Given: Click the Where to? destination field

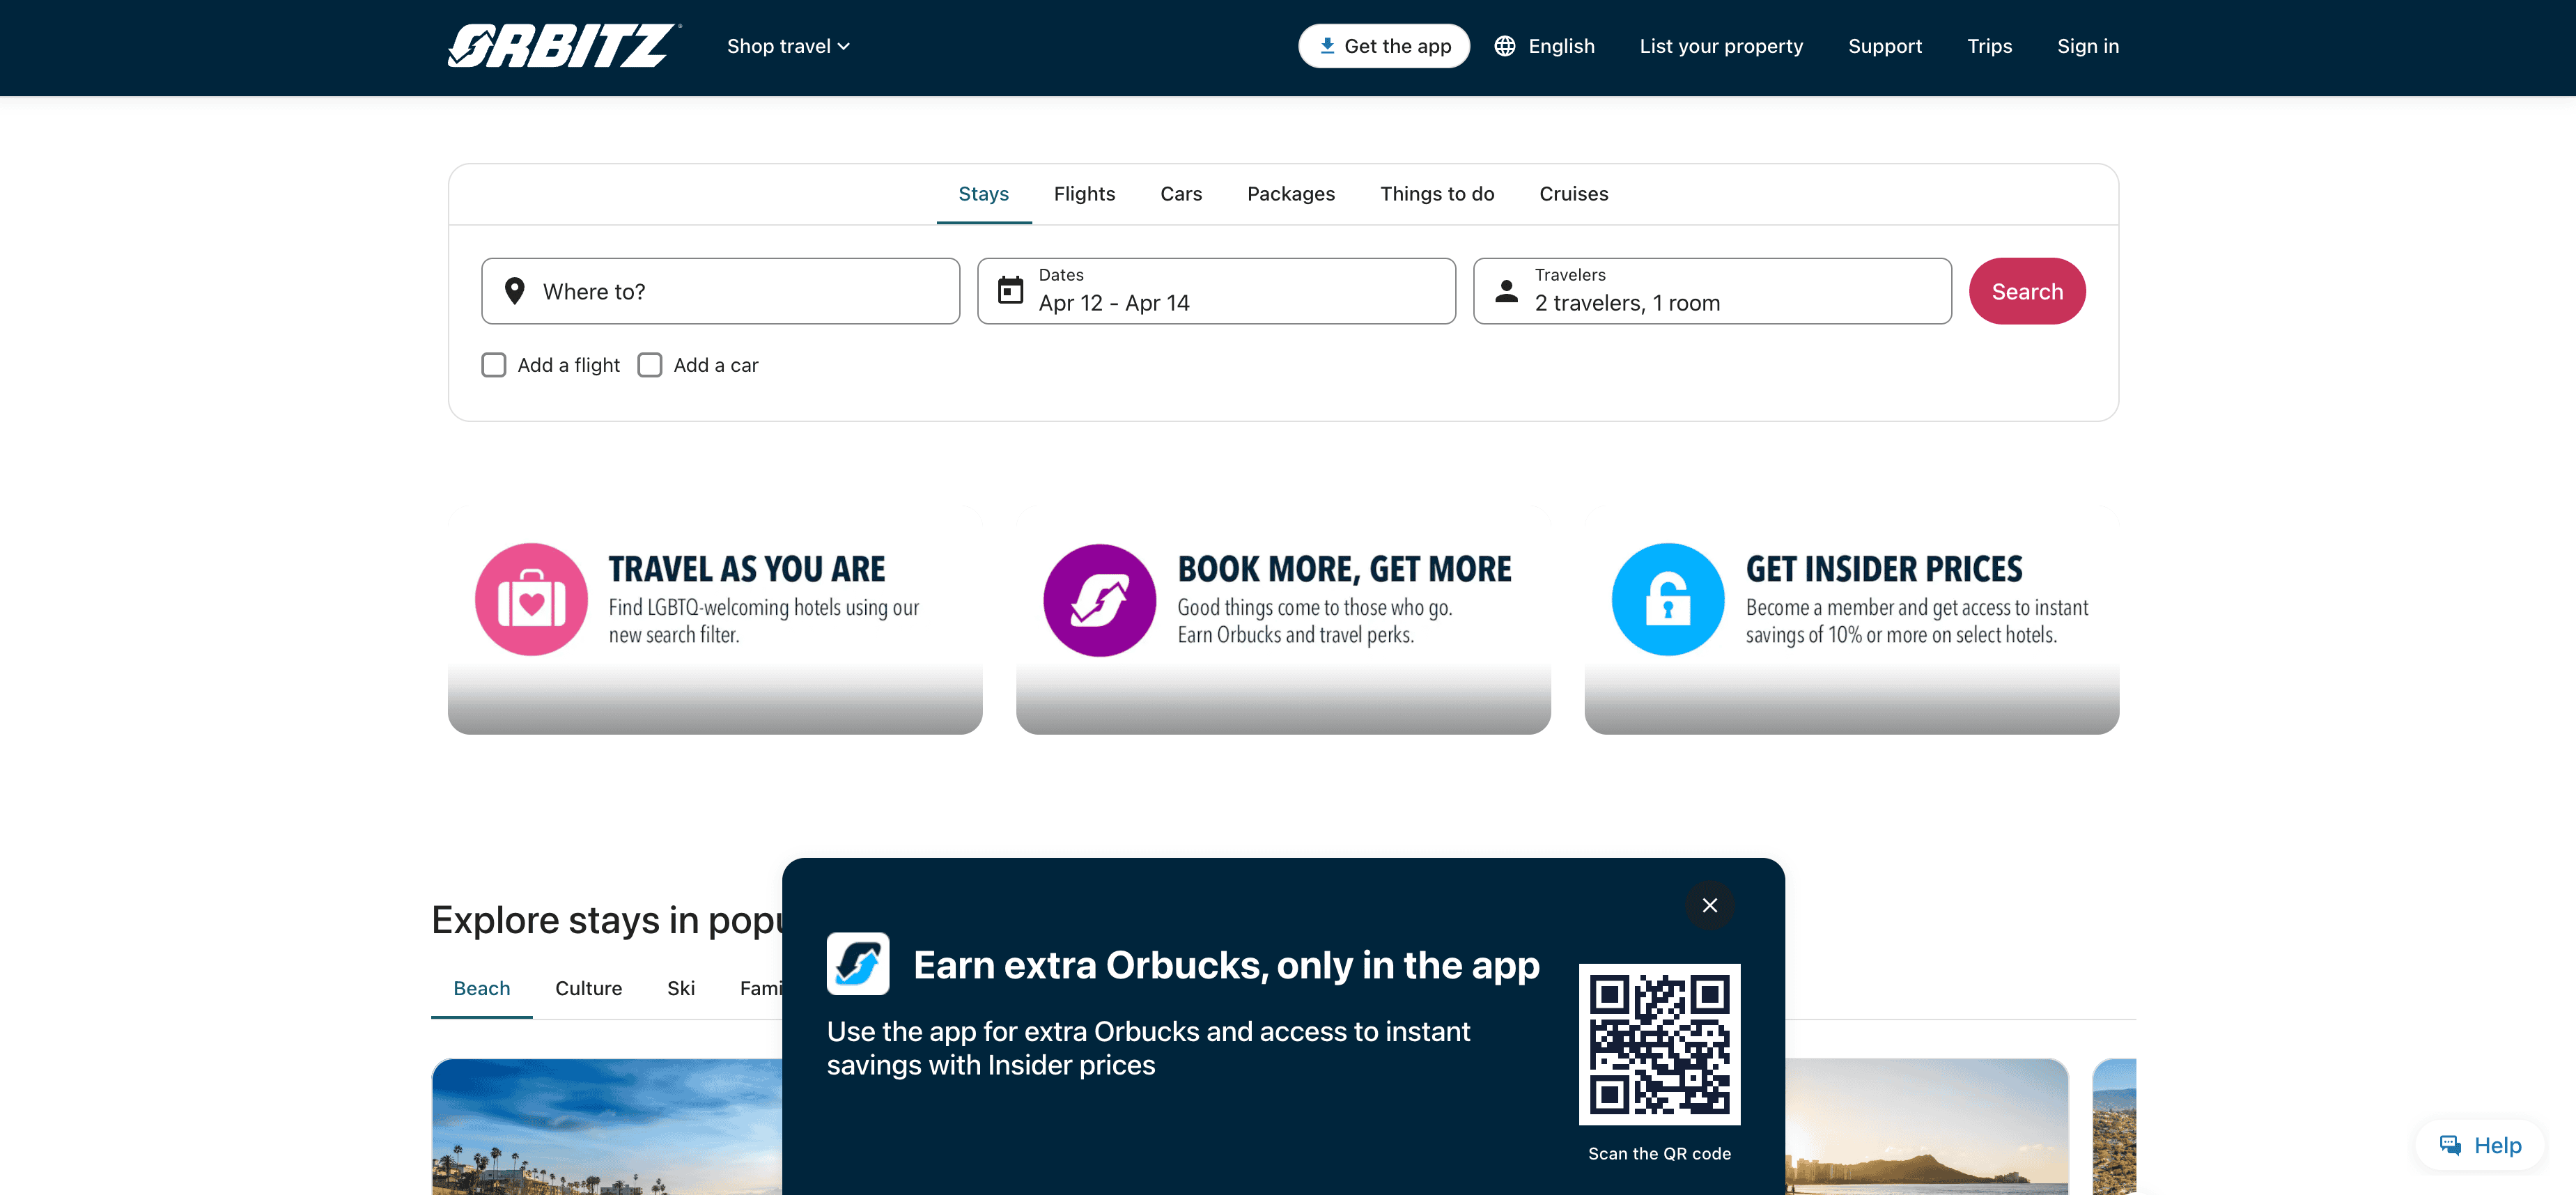Looking at the screenshot, I should click(x=719, y=291).
